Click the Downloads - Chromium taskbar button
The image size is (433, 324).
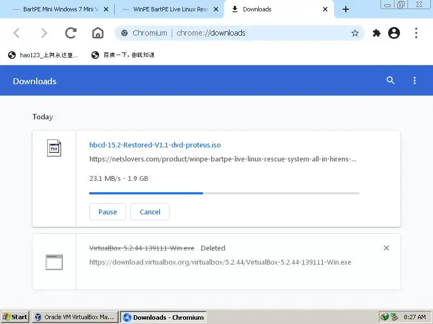pyautogui.click(x=163, y=317)
